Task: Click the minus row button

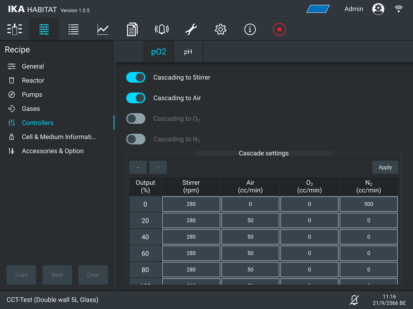Action: tap(138, 167)
